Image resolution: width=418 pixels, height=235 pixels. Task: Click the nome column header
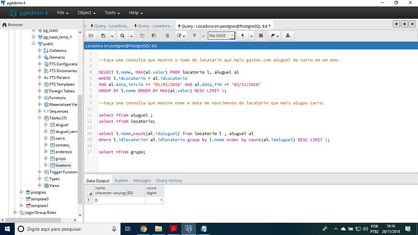119,191
